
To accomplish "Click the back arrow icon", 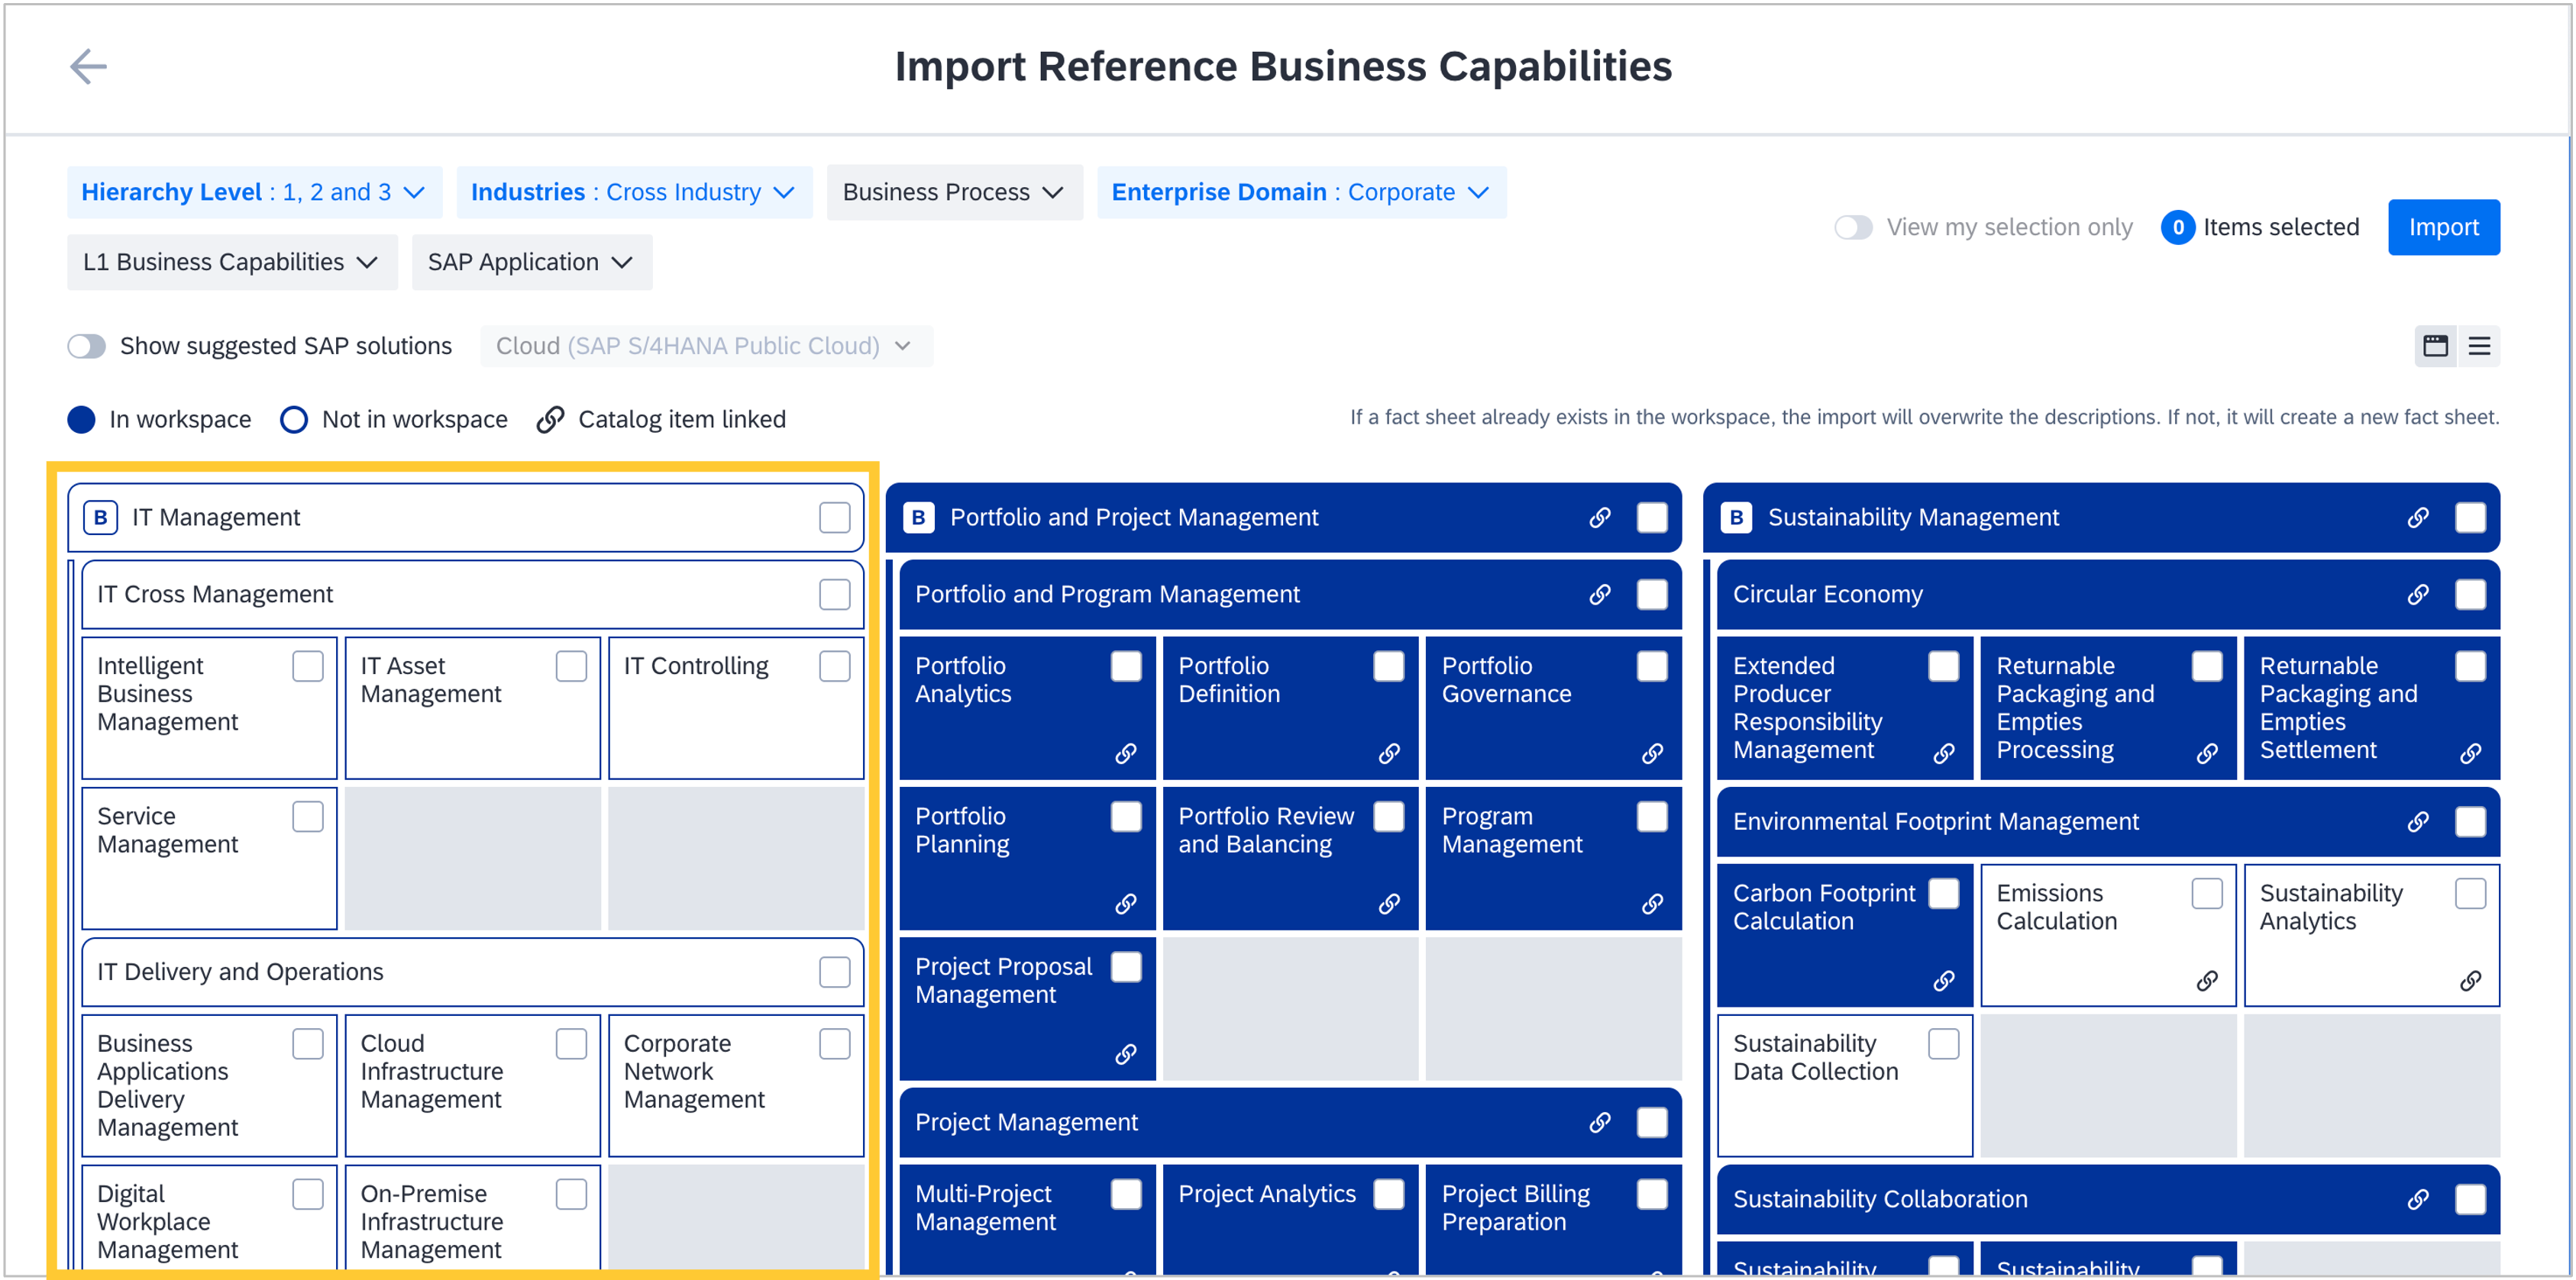I will 88,67.
